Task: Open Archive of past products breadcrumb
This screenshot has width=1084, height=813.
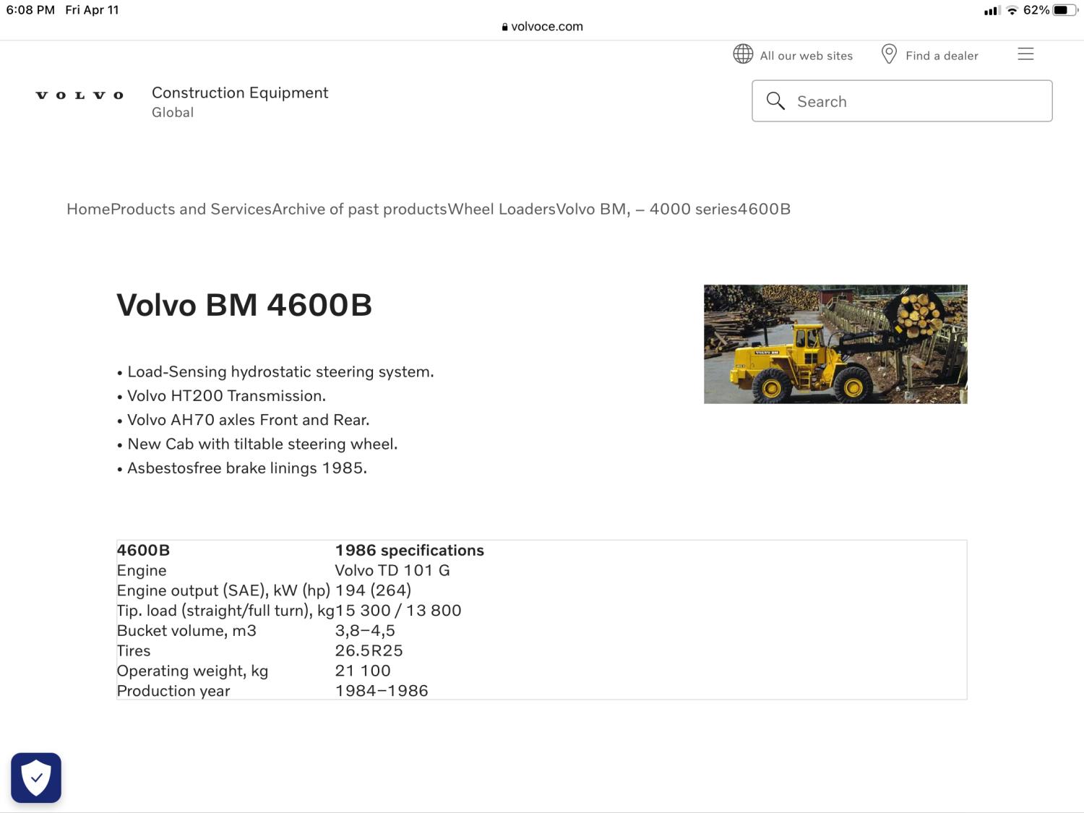Action: point(359,209)
